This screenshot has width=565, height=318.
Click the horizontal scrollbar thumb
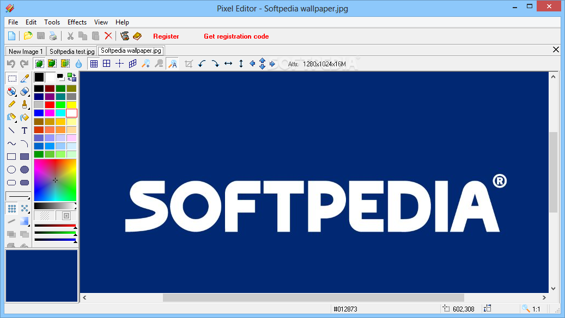click(313, 297)
